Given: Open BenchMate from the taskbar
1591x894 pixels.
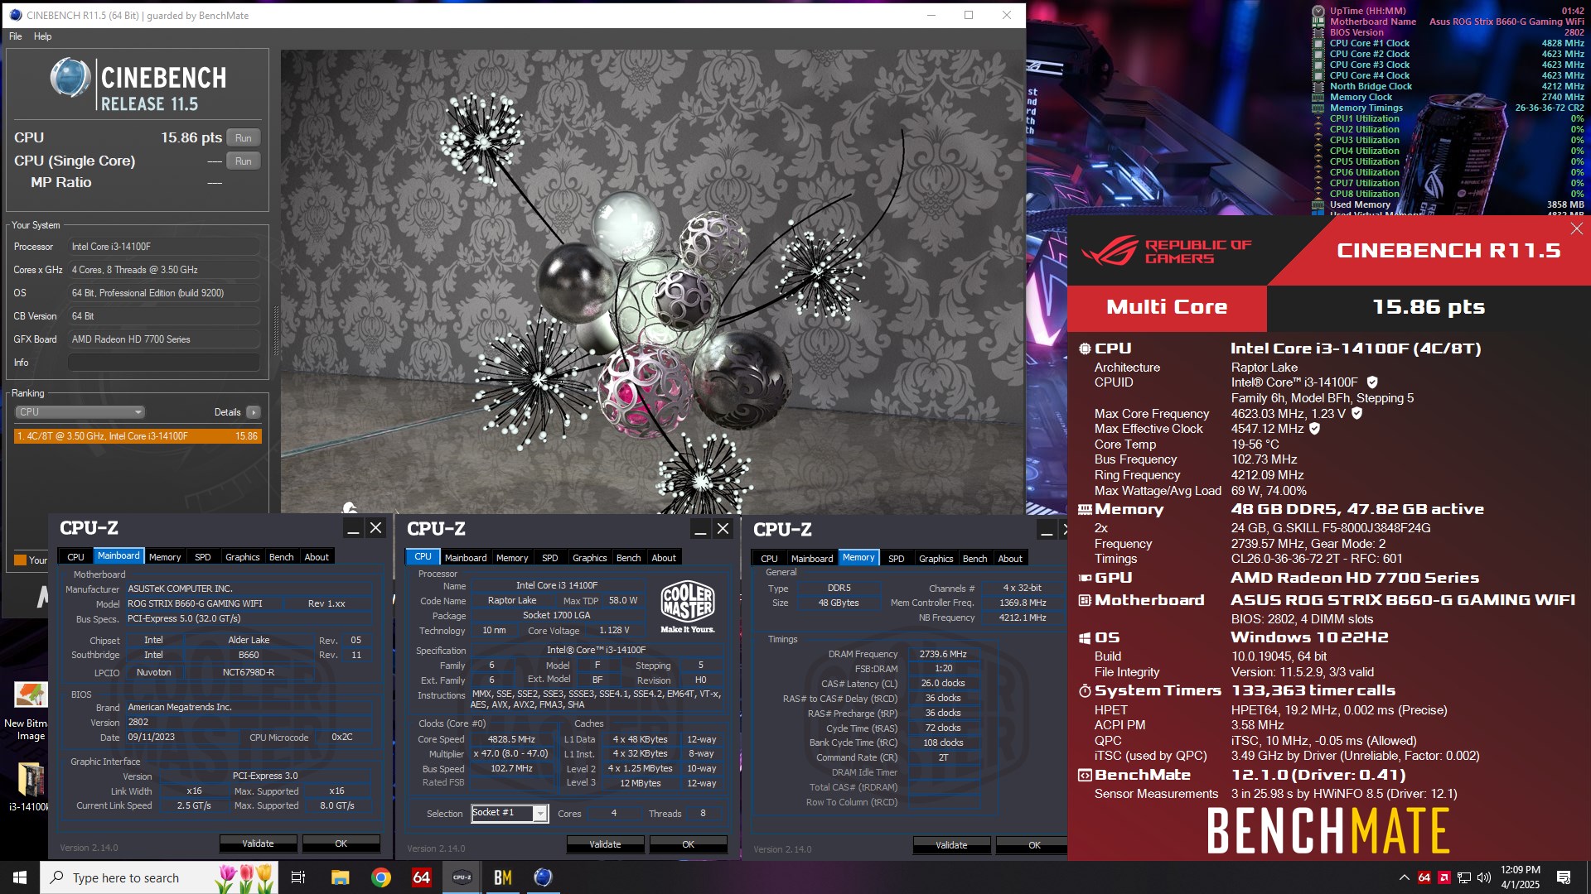Looking at the screenshot, I should point(502,877).
